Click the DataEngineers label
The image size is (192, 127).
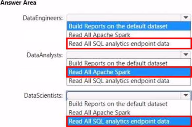click(x=43, y=18)
